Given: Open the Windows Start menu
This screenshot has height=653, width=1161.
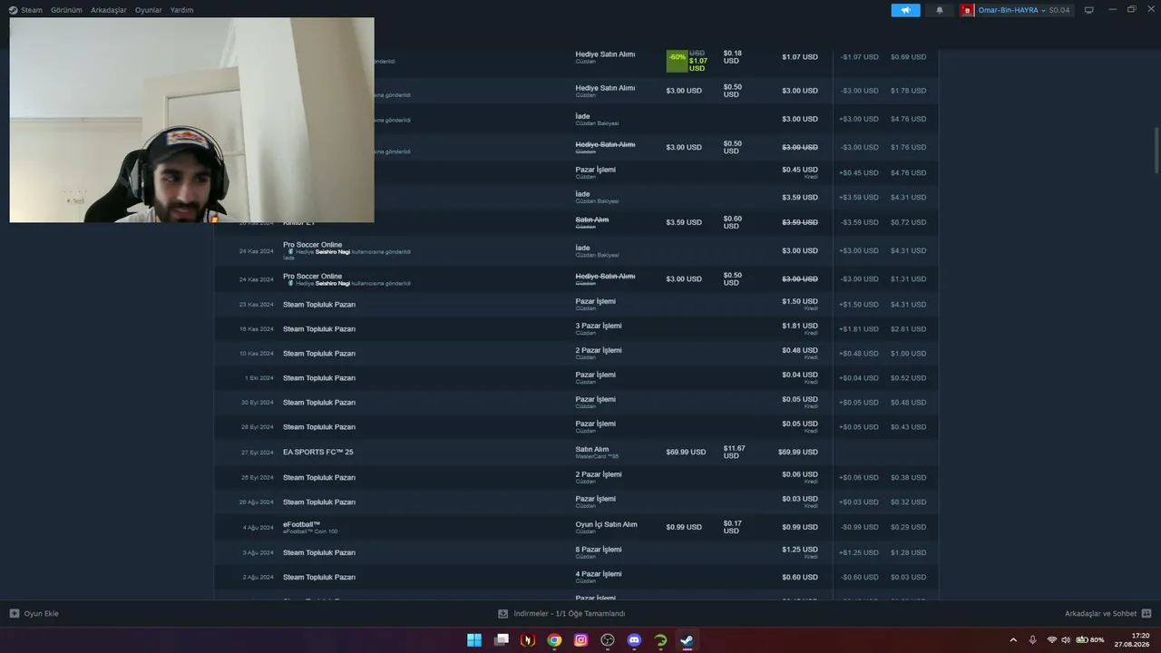Looking at the screenshot, I should pos(474,640).
